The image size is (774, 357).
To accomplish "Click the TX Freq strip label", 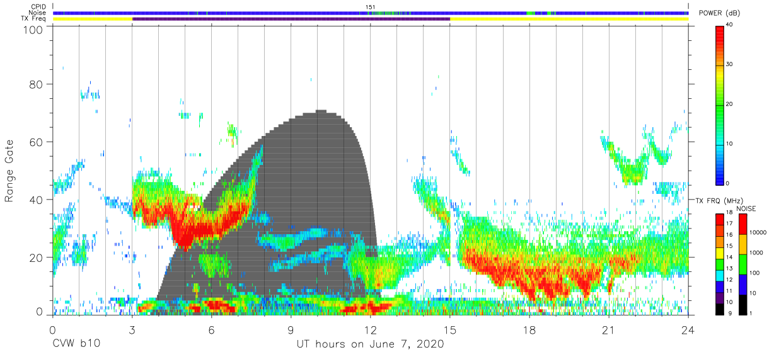I will pos(35,19).
